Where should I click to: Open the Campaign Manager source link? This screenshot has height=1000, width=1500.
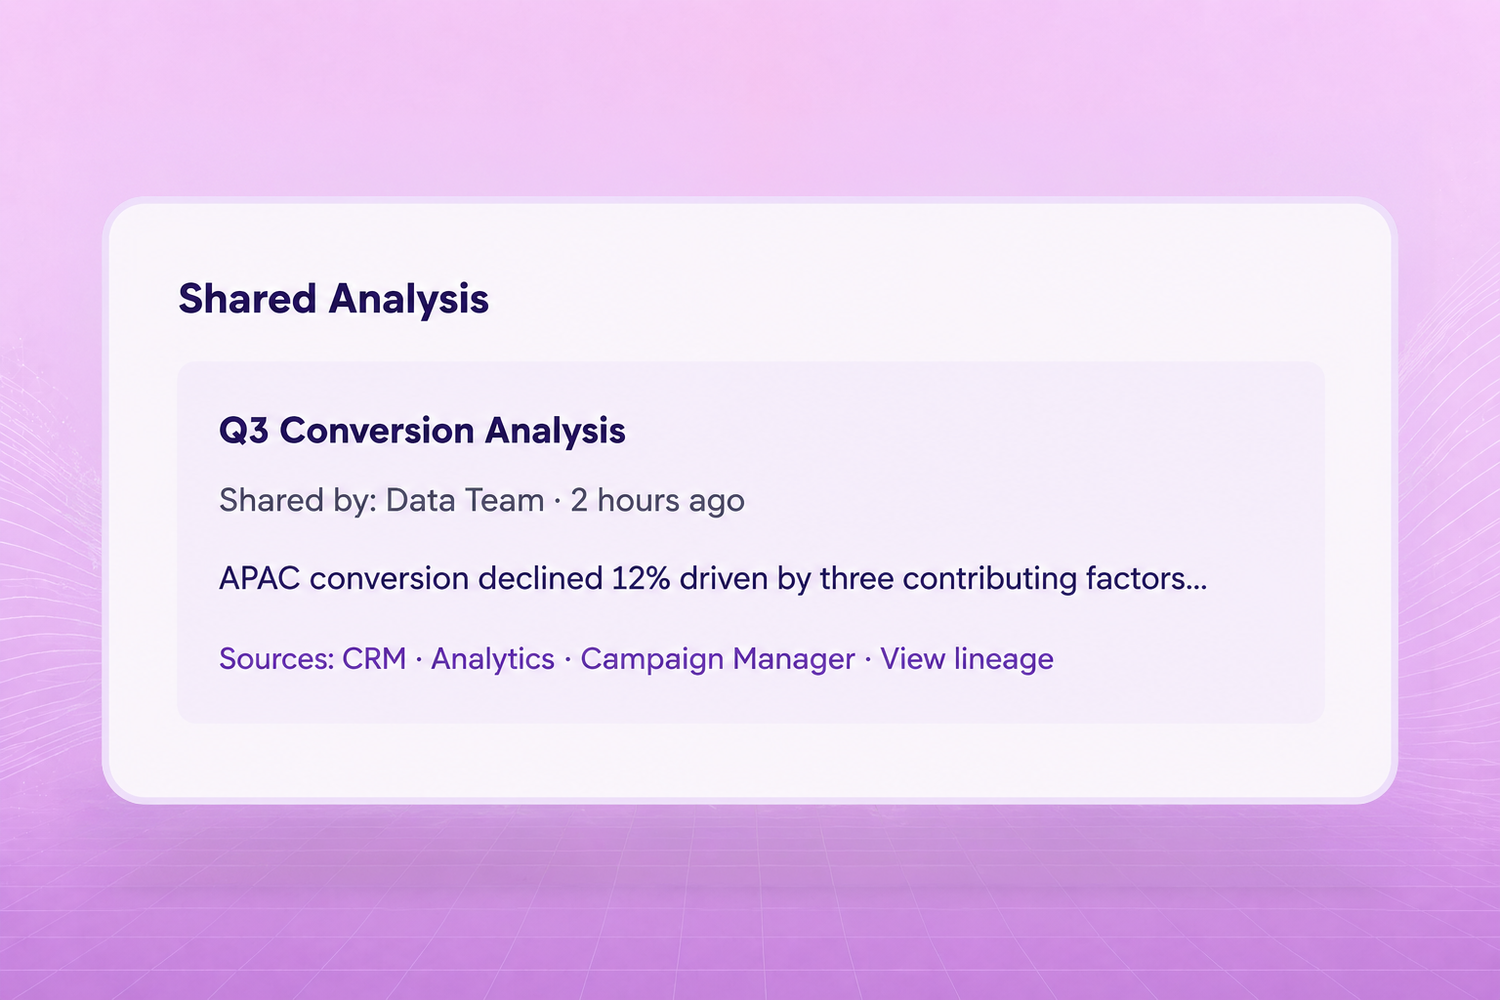718,659
